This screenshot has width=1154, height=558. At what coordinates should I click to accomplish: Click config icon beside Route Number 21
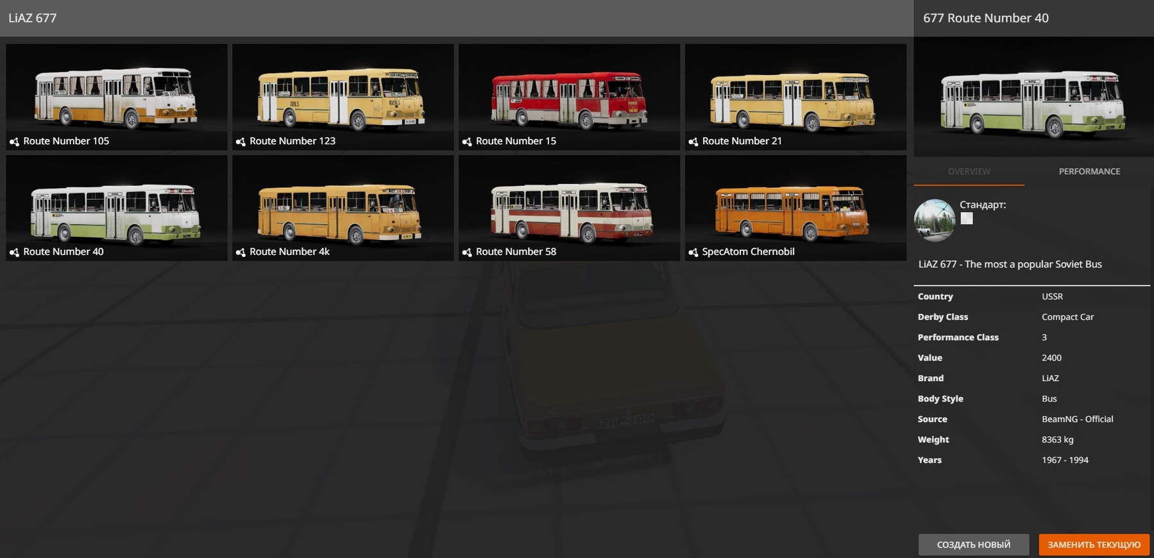(x=693, y=142)
